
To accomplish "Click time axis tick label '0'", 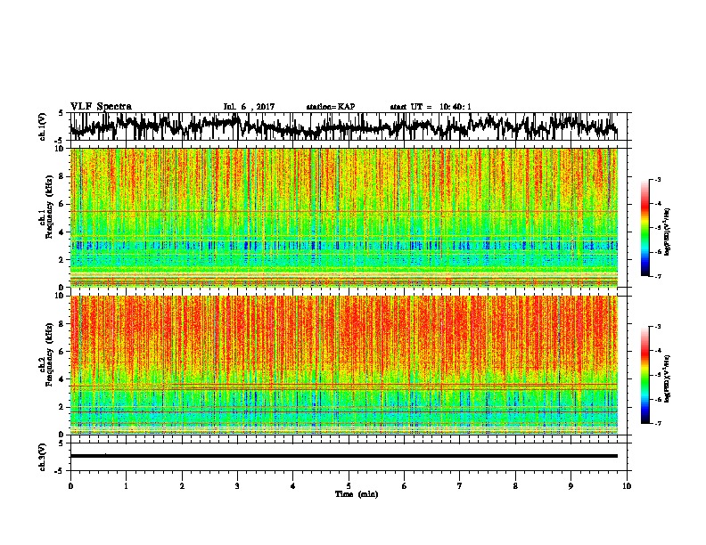I will 70,486.
